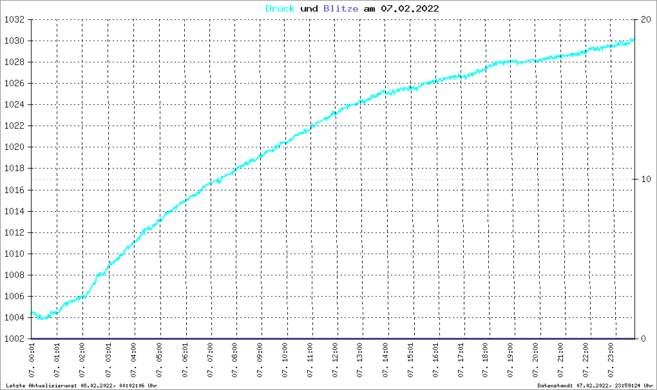Click the '07. 01:01' time axis label

pos(57,360)
